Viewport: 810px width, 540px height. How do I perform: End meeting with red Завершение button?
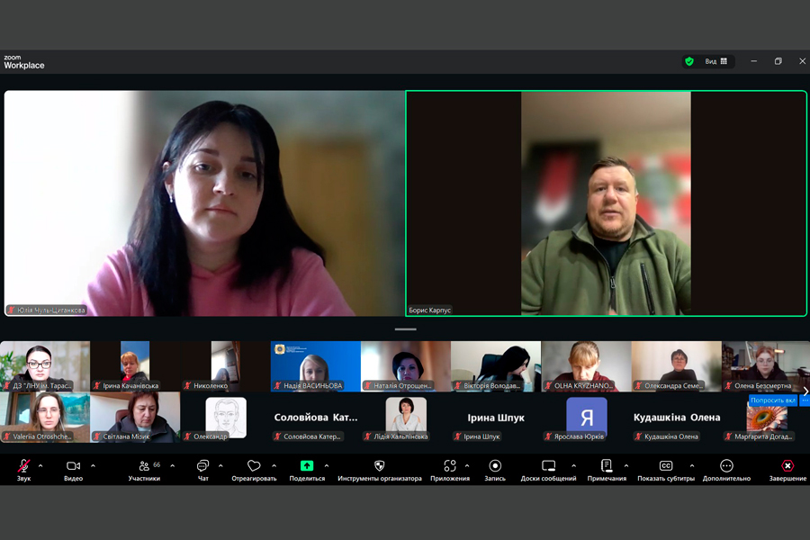[787, 470]
